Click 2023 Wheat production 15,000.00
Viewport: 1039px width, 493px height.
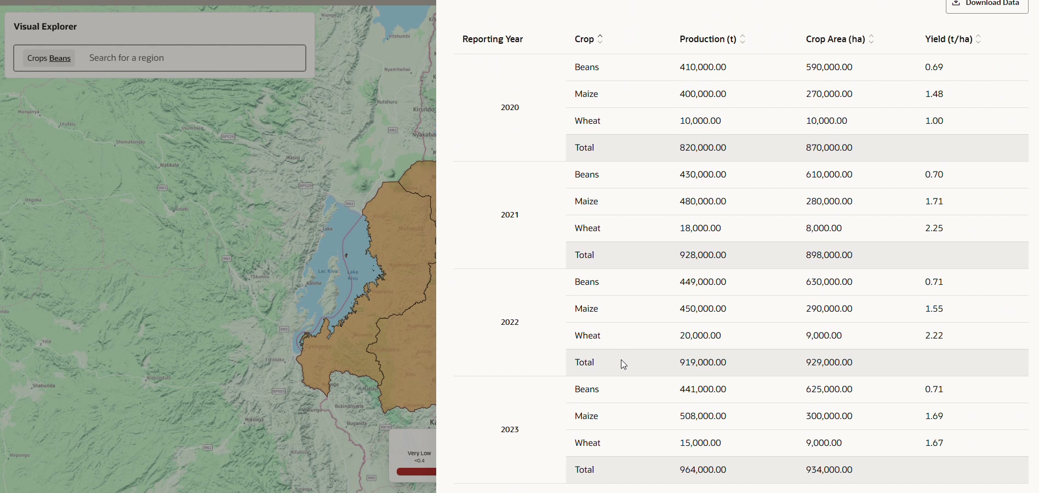[x=700, y=443]
